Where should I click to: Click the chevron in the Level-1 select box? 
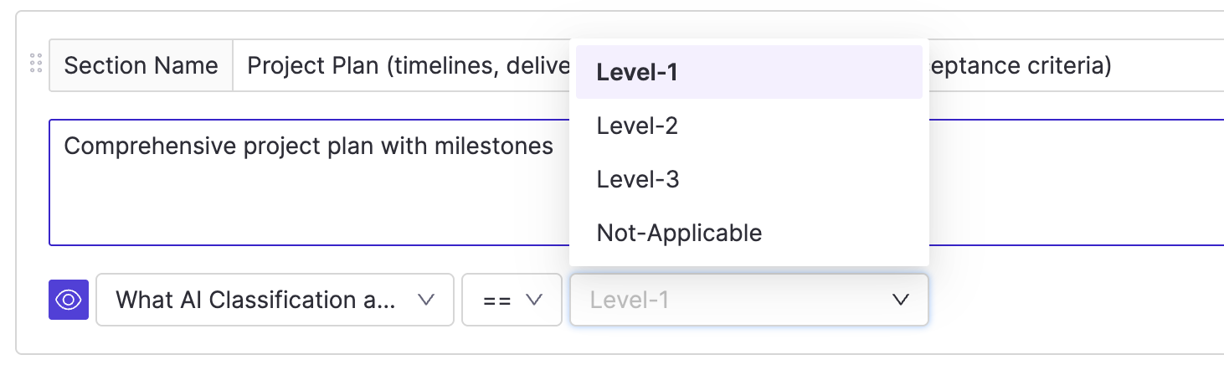click(901, 300)
